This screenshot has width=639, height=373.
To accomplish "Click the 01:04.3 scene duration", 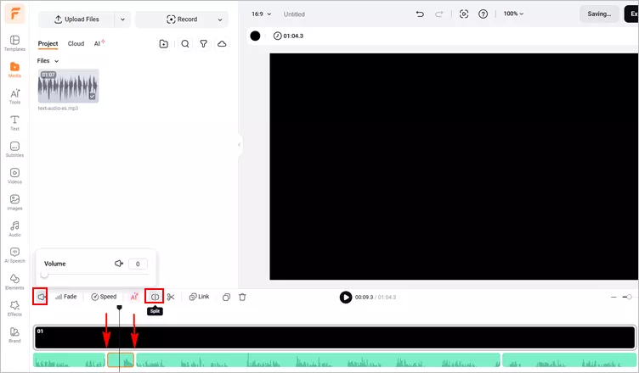I will 289,36.
